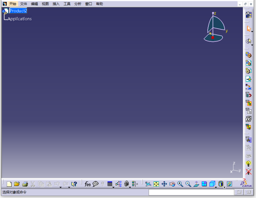This screenshot has width=256, height=198.
Task: Click the Isometric View cube icon
Action: (x=212, y=184)
